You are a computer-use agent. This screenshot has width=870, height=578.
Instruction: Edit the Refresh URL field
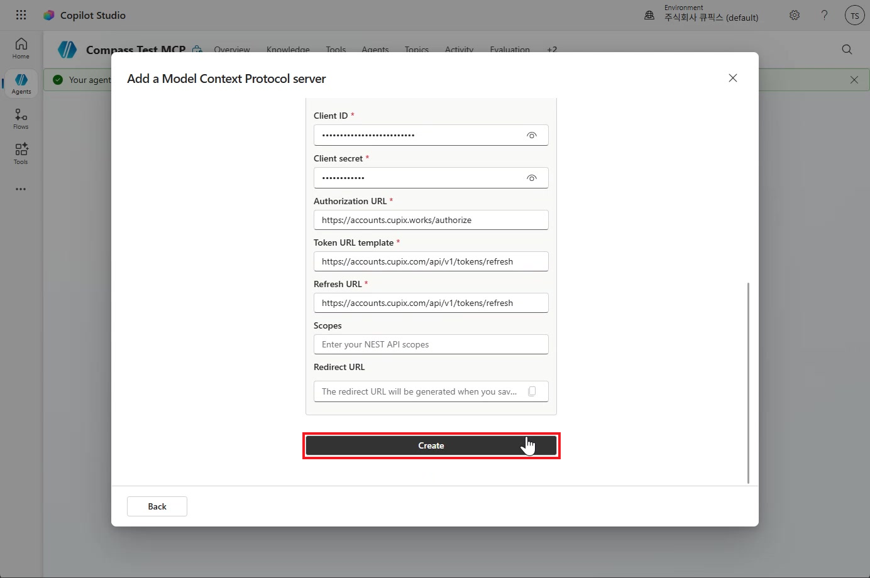click(x=431, y=303)
